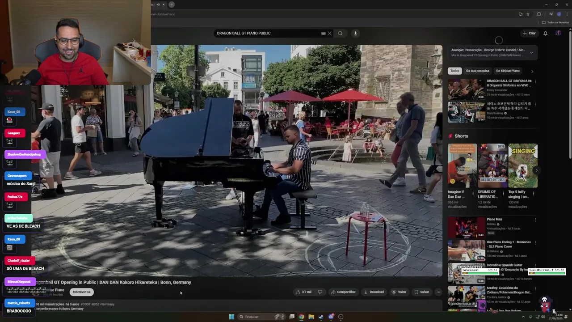This screenshot has height=322, width=572.
Task: Show next Shorts with the arrow button
Action: [x=536, y=170]
